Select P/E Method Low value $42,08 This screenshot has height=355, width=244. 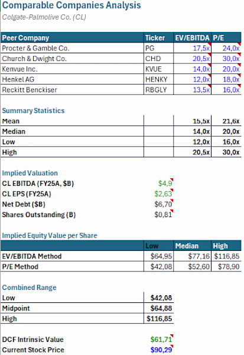[158, 266]
